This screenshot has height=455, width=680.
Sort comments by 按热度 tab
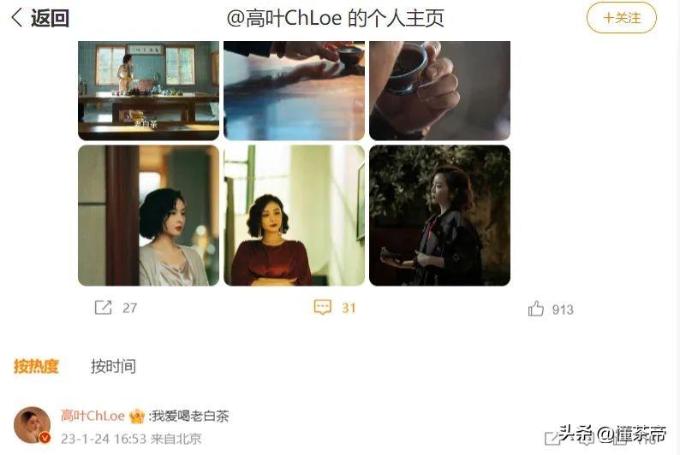tap(36, 366)
